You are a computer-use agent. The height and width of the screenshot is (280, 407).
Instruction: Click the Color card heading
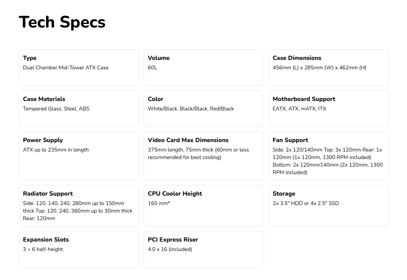click(x=155, y=99)
